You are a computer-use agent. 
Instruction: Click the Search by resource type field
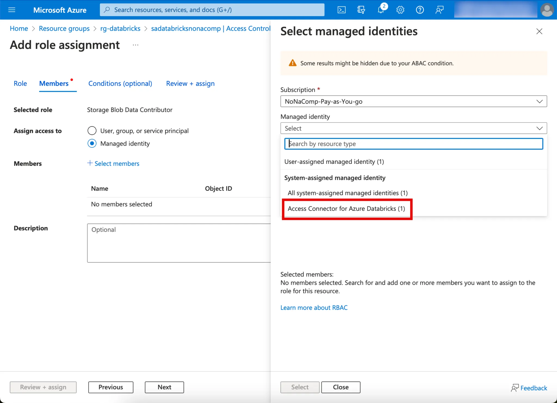click(413, 144)
